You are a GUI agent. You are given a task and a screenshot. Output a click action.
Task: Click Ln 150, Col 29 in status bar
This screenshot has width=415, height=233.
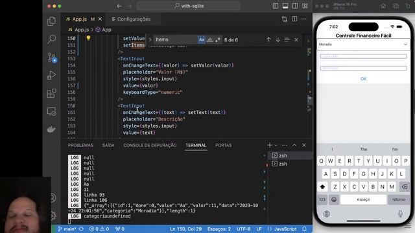click(x=185, y=229)
